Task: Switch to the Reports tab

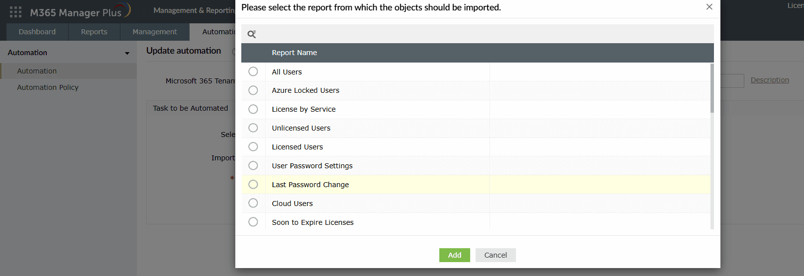Action: tap(94, 32)
